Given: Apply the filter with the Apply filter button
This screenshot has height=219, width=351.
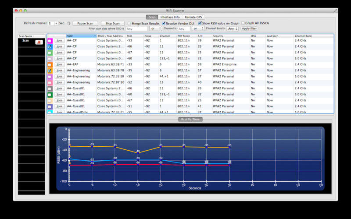Looking at the screenshot, I should pyautogui.click(x=249, y=28).
